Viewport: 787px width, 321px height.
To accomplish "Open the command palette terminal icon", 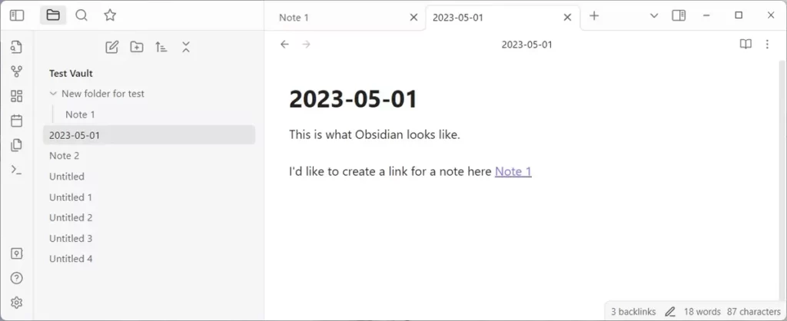I will (x=17, y=170).
